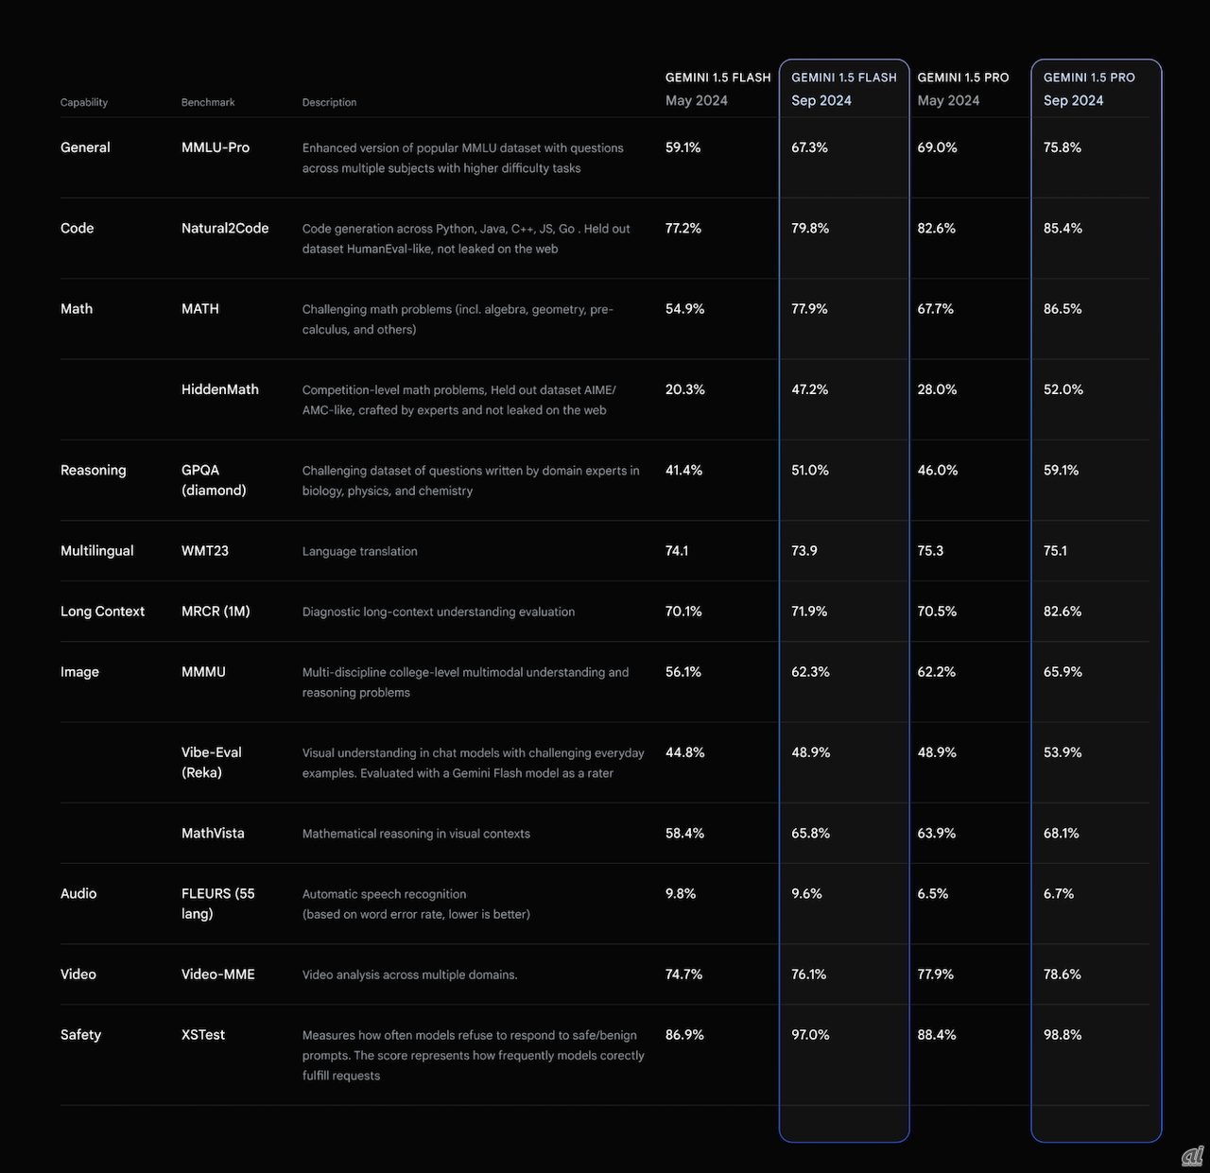Select the MathVista benchmark name
The width and height of the screenshot is (1210, 1173).
213,833
